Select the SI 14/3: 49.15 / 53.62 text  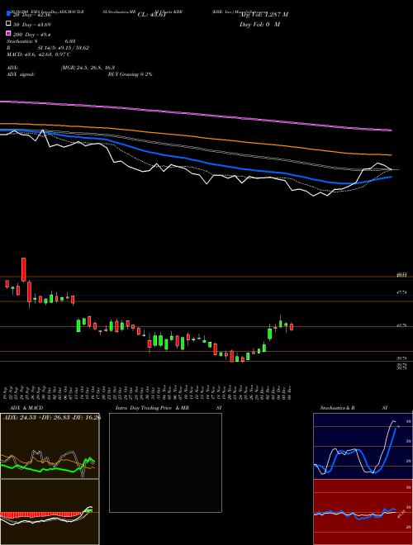[x=64, y=48]
